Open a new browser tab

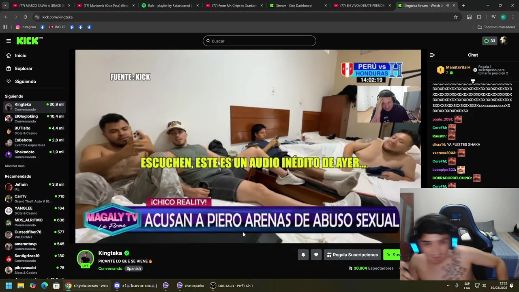click(463, 6)
